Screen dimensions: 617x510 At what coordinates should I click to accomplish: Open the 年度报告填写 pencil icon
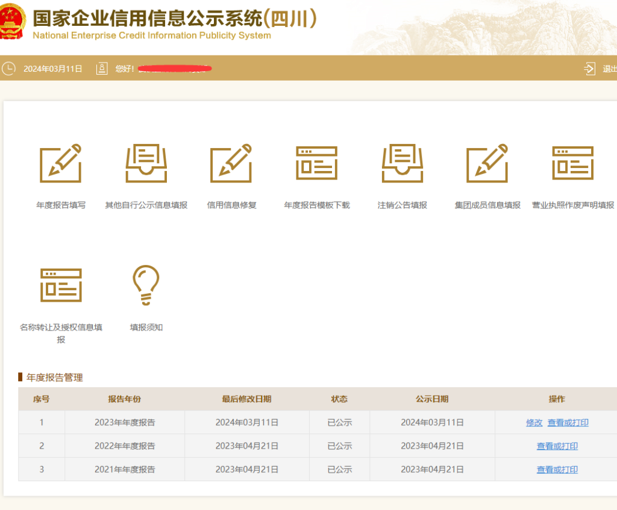click(x=61, y=163)
